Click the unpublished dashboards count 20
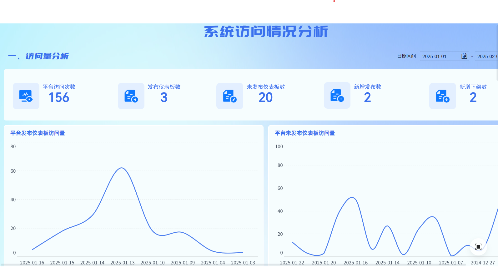This screenshot has width=498, height=267. point(266,97)
